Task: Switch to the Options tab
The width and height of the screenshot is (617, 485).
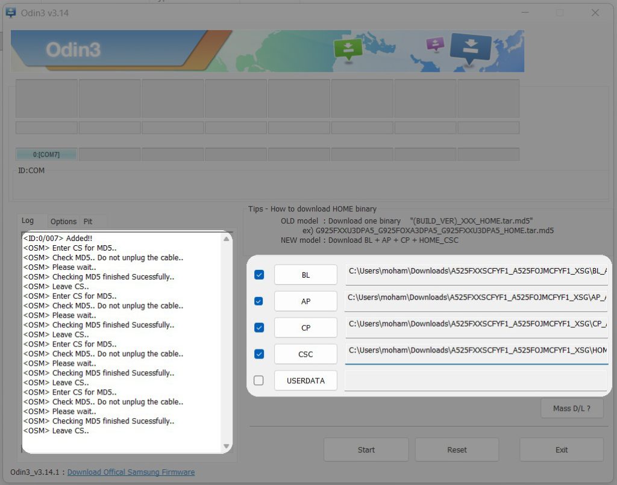Action: coord(63,222)
